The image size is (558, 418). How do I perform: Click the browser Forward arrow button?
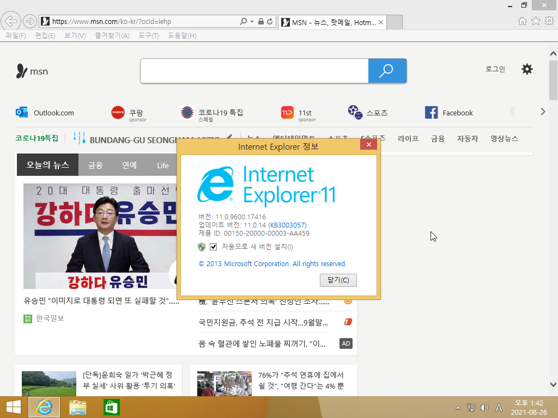click(30, 21)
